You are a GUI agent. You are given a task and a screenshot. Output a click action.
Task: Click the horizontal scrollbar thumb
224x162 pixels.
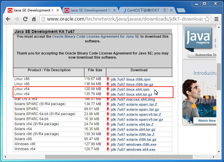point(119,157)
